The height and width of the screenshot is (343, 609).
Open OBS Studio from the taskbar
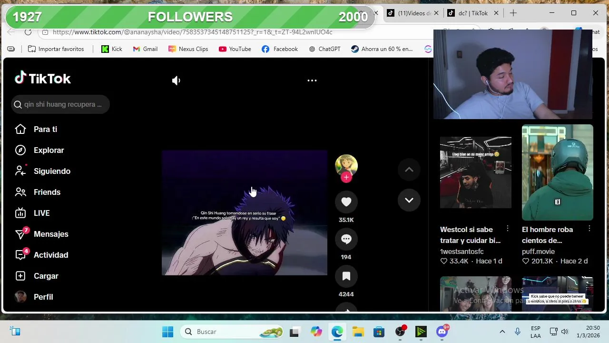click(x=401, y=332)
